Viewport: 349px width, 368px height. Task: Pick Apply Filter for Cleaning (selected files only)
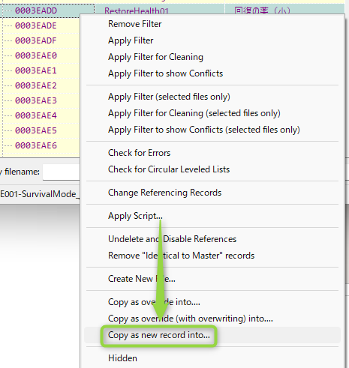coord(194,113)
